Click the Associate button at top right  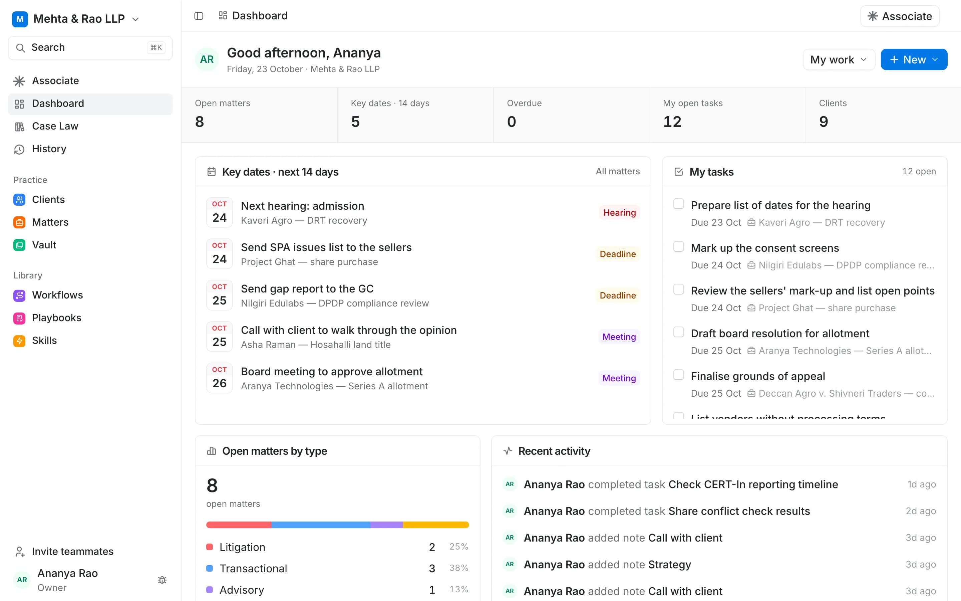900,16
